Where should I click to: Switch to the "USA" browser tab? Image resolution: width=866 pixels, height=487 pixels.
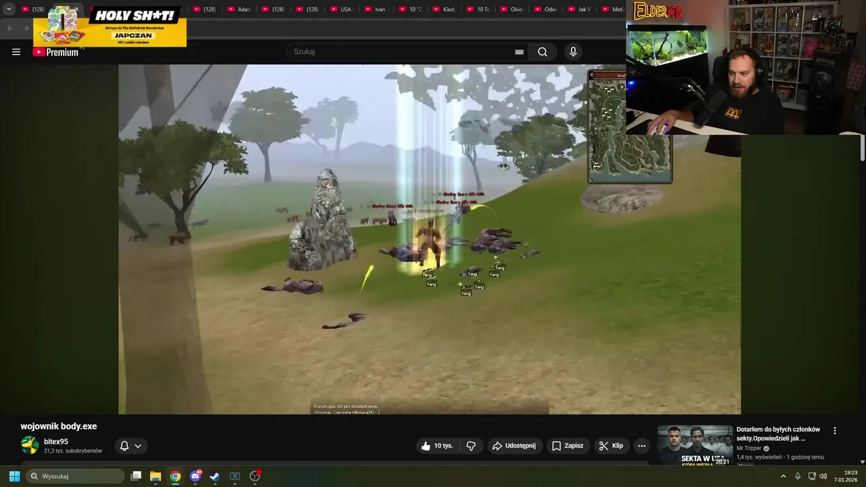[x=342, y=9]
